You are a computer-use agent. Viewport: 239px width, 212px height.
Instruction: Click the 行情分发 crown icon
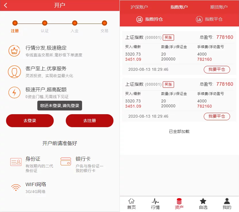pos(14,51)
